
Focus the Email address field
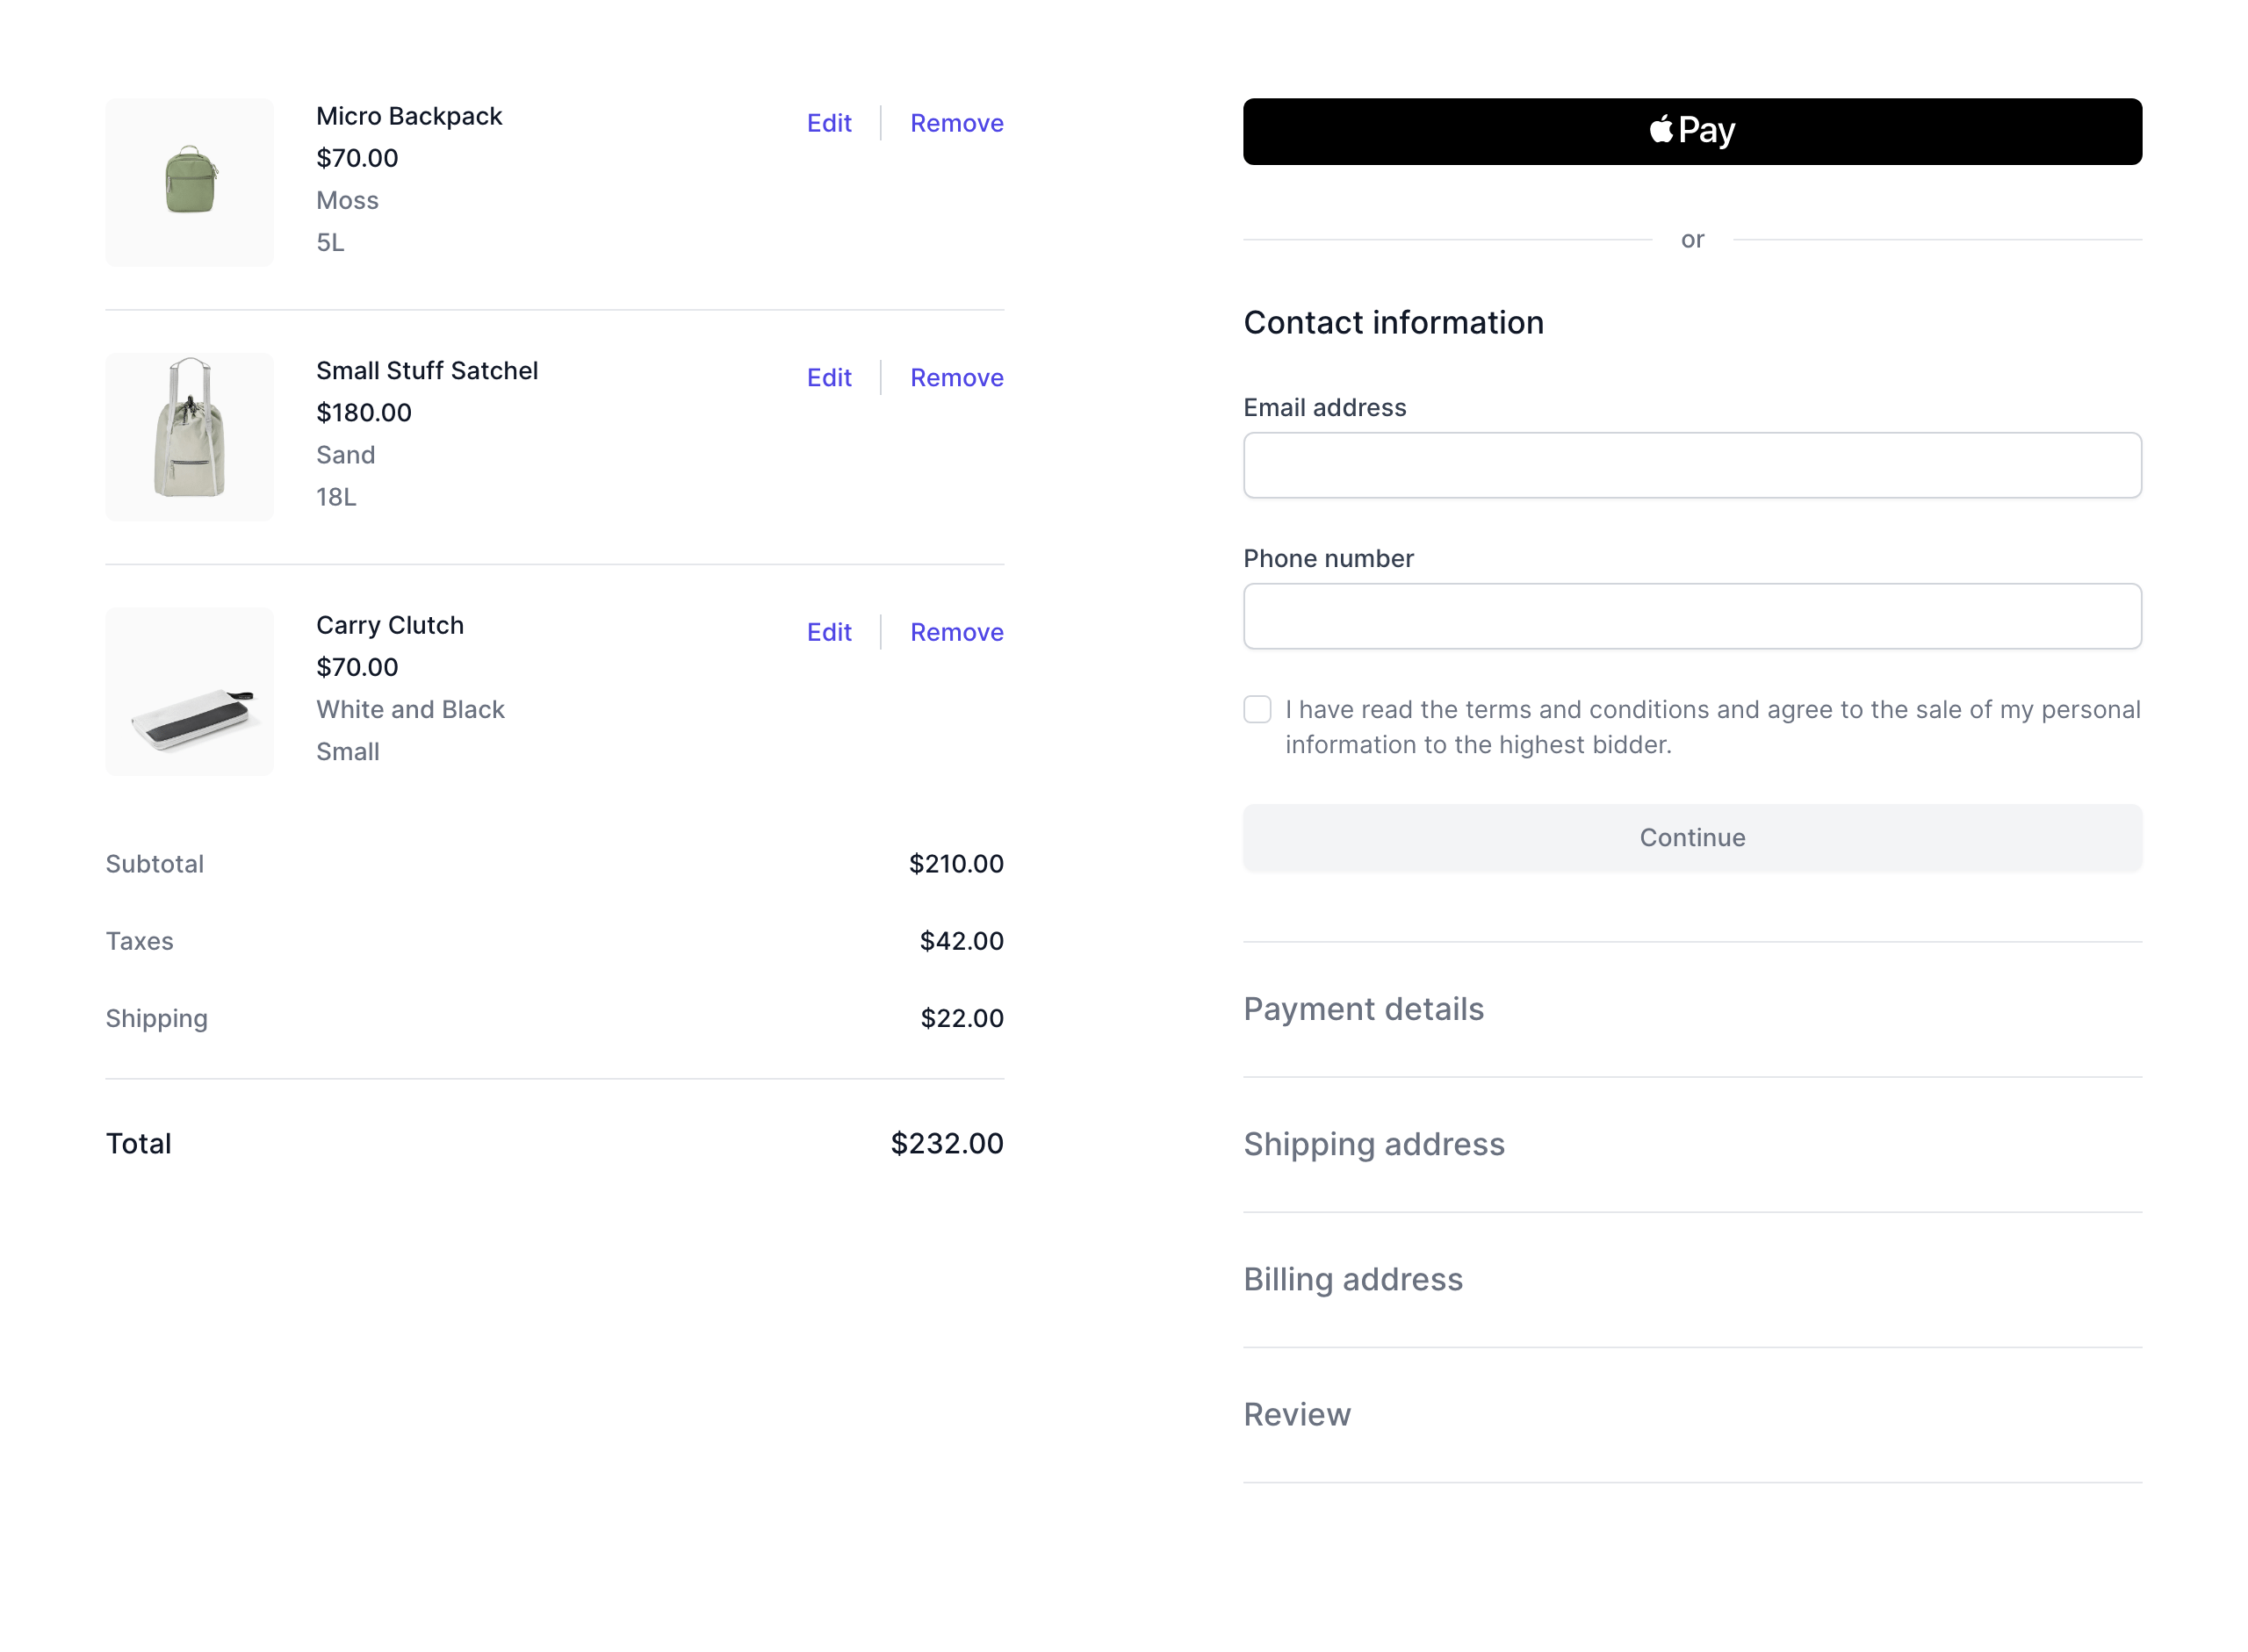[x=1692, y=465]
